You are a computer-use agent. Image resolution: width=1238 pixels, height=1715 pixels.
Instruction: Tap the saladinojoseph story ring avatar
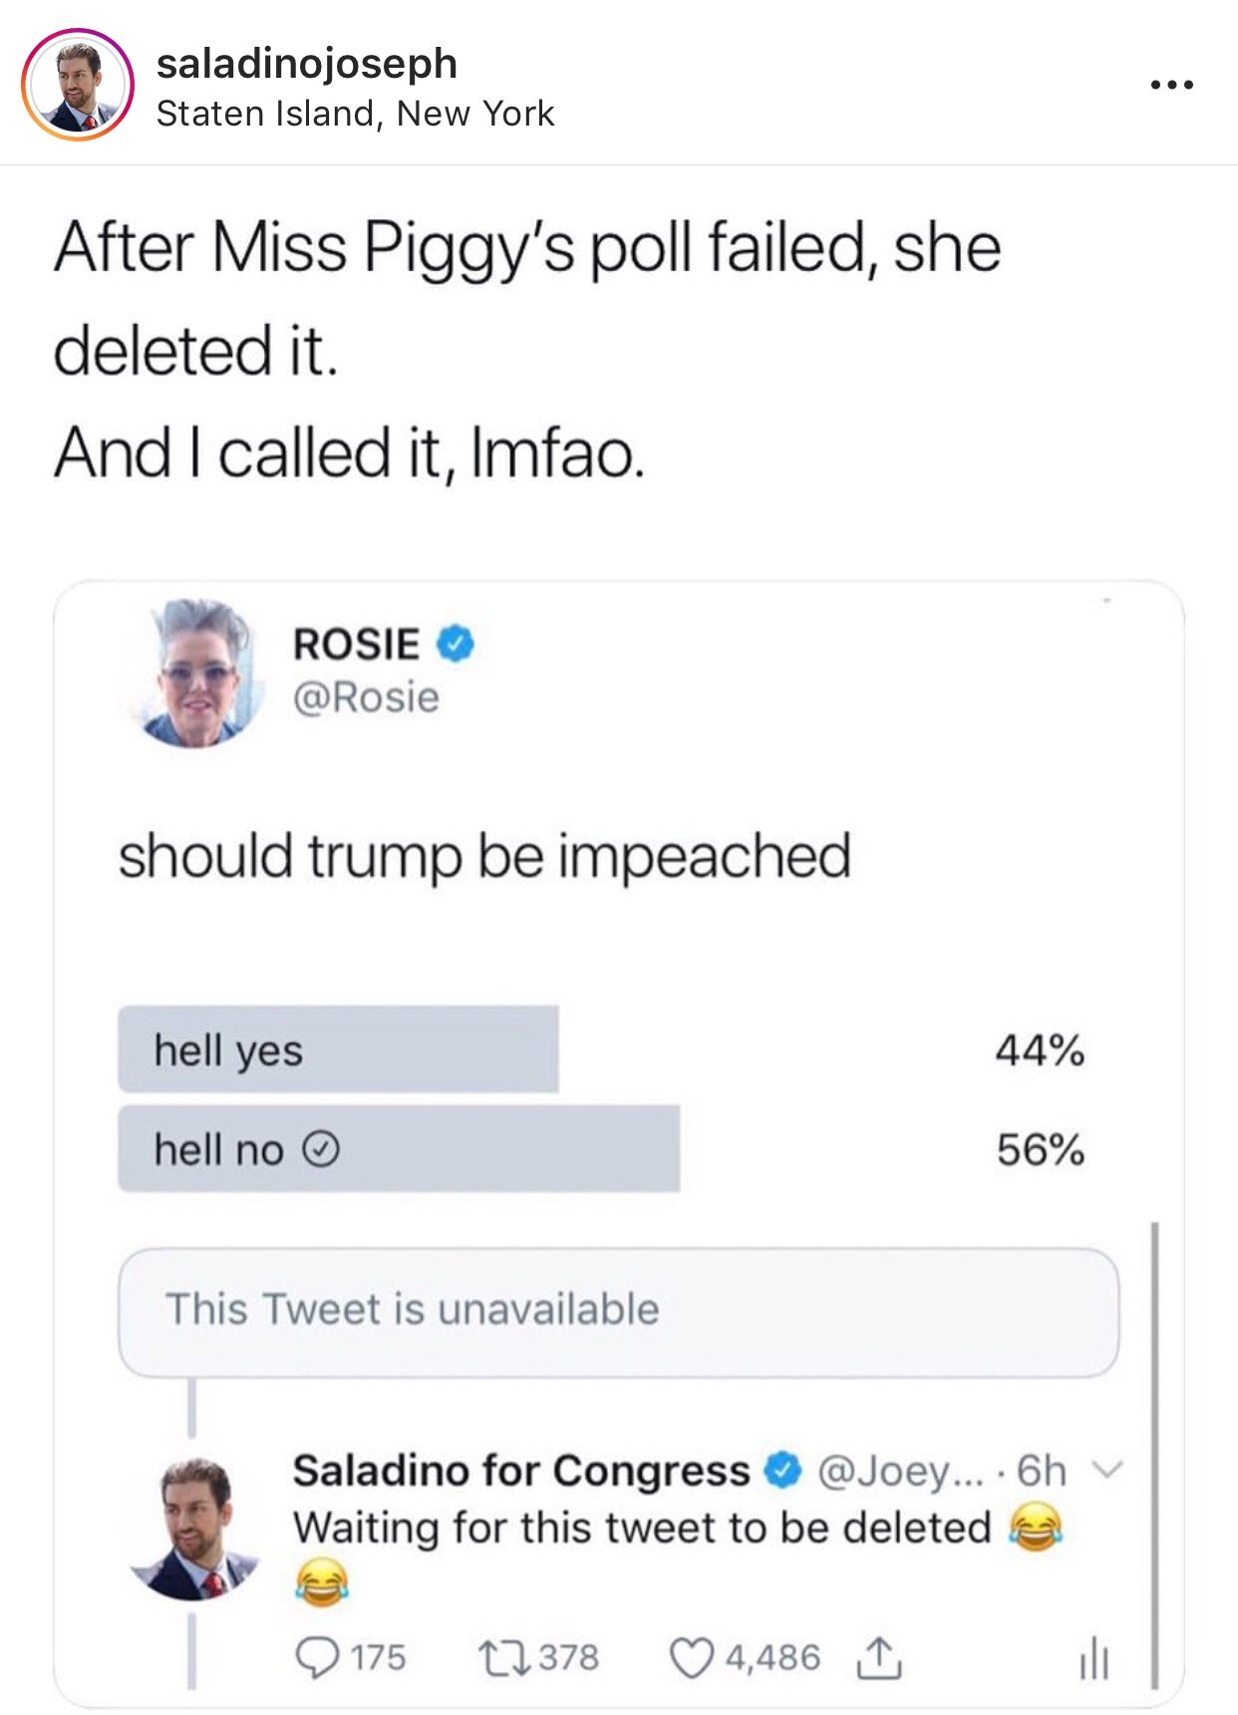[78, 85]
